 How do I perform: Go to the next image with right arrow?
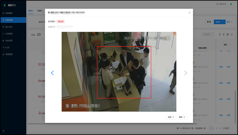(186, 73)
